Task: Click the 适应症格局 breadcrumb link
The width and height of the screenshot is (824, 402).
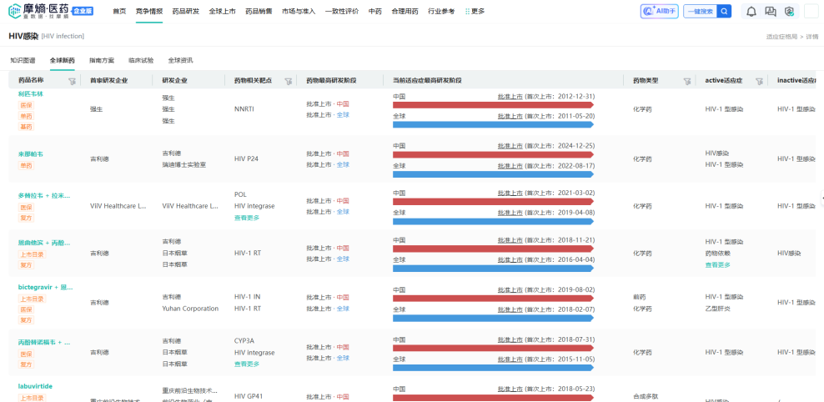Action: (x=781, y=37)
